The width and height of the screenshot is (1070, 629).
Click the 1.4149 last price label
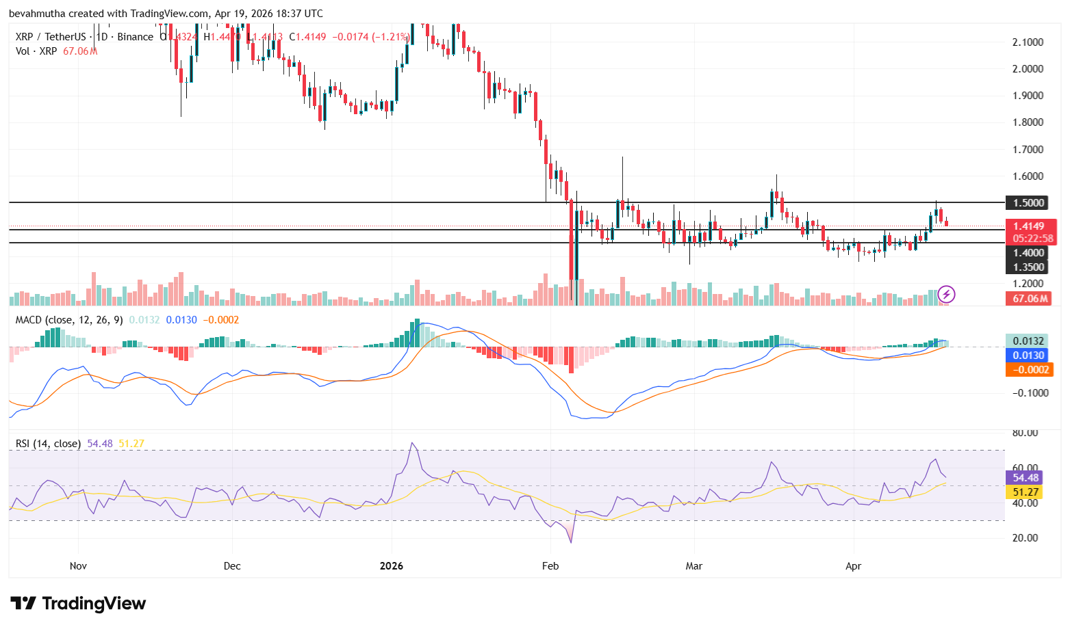tap(1030, 226)
